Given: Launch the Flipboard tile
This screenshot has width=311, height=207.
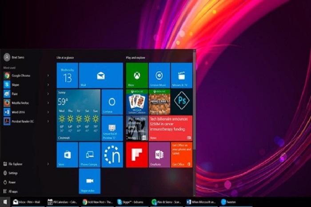Looking at the screenshot, I should click(137, 155).
